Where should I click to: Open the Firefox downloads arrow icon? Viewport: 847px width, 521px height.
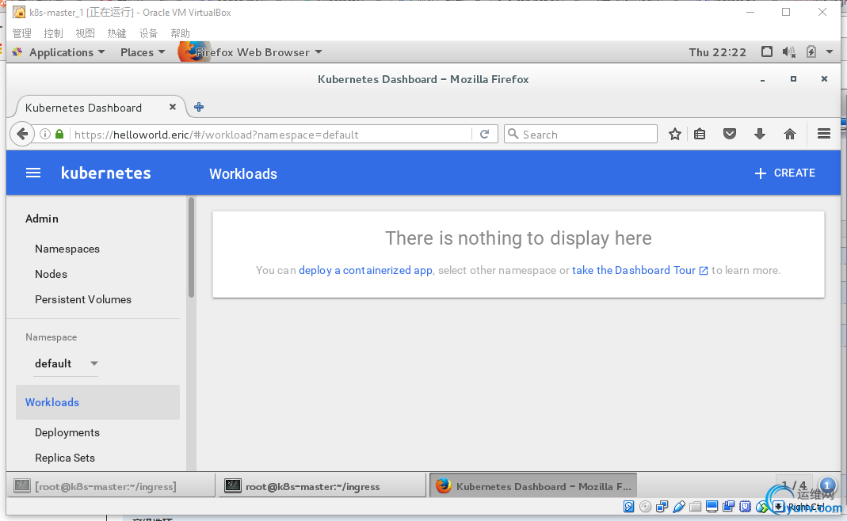pyautogui.click(x=760, y=134)
